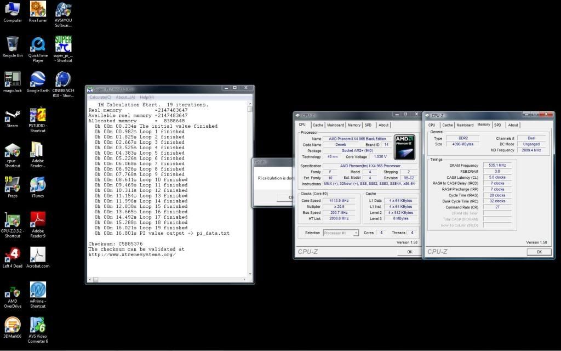Open Adobe Reader 9 icon
This screenshot has height=351, width=561.
point(38,225)
